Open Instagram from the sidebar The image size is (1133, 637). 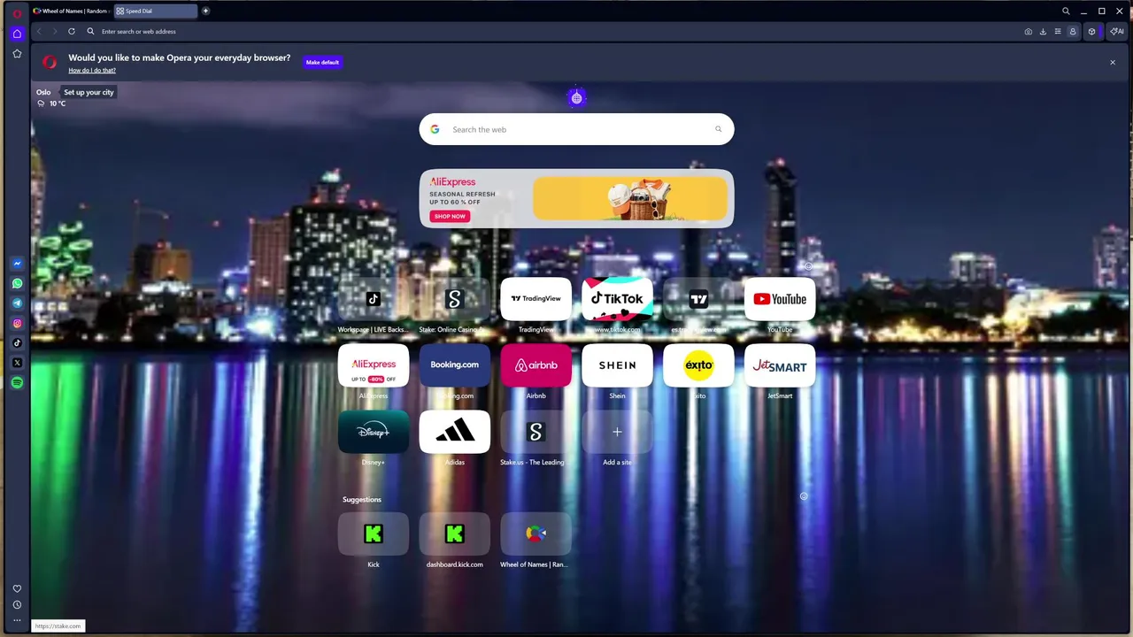[x=17, y=324]
